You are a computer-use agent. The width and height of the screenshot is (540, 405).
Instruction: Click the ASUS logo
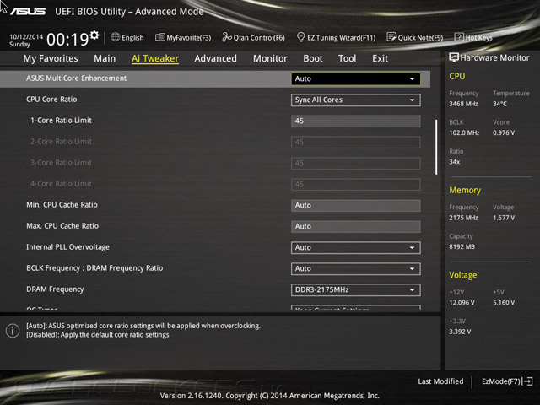point(28,12)
